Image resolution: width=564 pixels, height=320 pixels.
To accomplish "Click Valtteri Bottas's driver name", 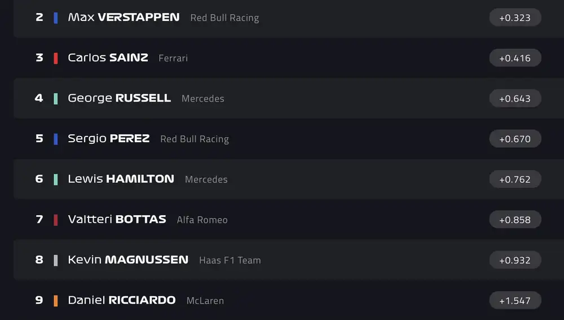I will pyautogui.click(x=117, y=220).
